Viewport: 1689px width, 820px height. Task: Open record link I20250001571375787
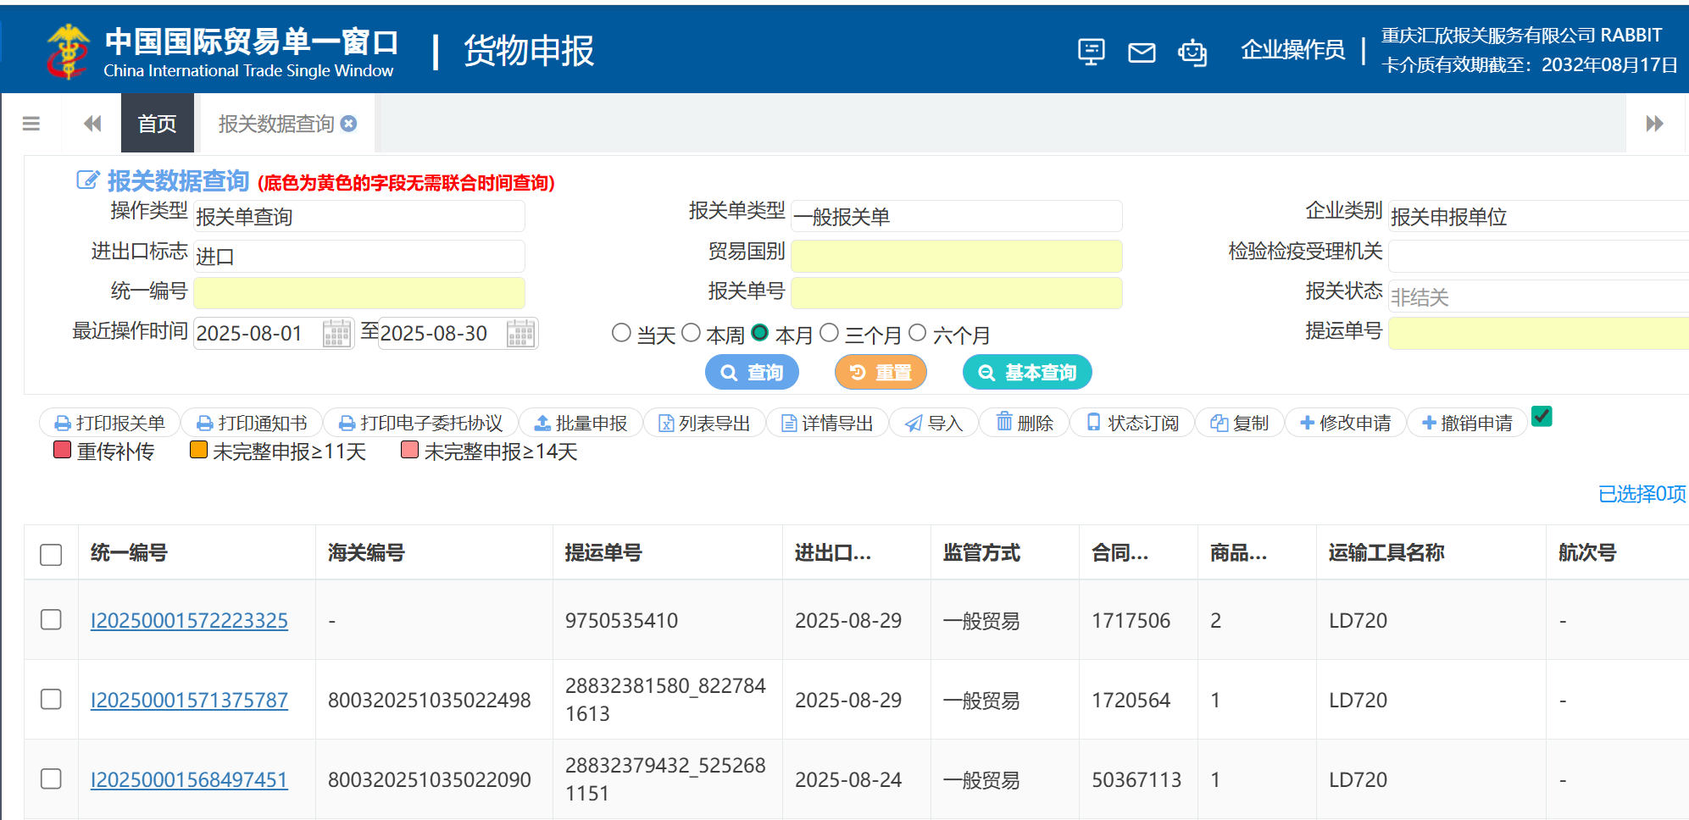pos(189,701)
